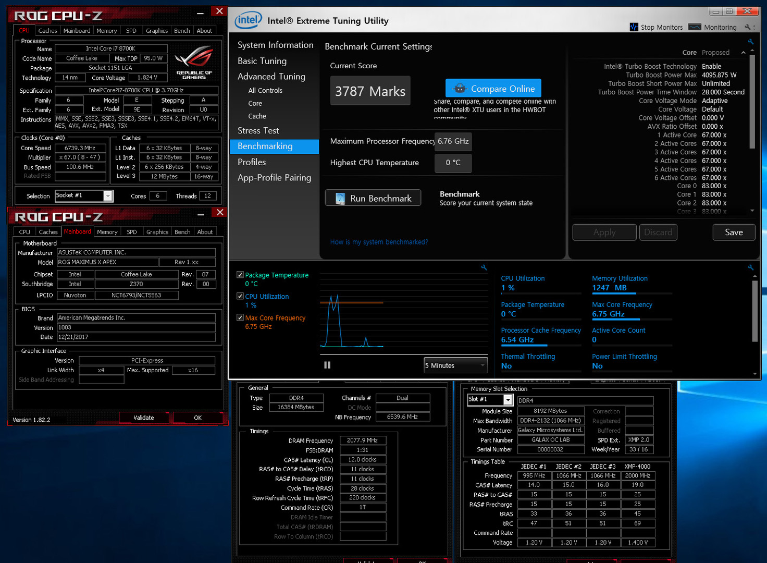Minimize the top ROG CPU-Z window
This screenshot has height=563, width=767.
pyautogui.click(x=201, y=12)
